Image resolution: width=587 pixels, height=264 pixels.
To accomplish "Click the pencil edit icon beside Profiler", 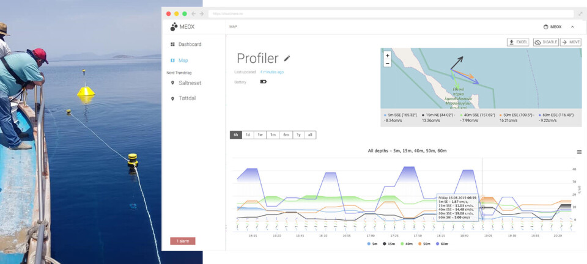I will tap(287, 59).
